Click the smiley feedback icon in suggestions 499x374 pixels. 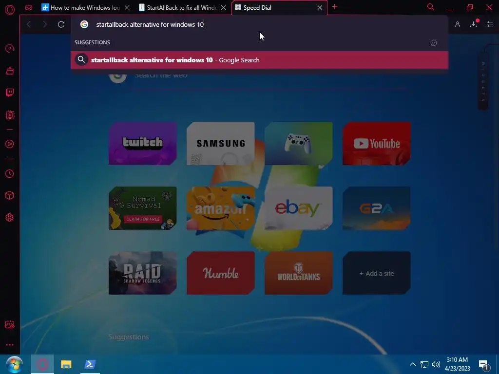pos(433,43)
